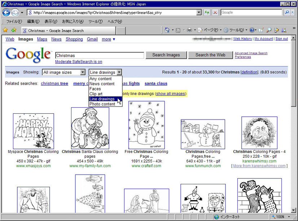This screenshot has width=298, height=221.
Task: Select Any content from dropdown list
Action: pos(105,79)
